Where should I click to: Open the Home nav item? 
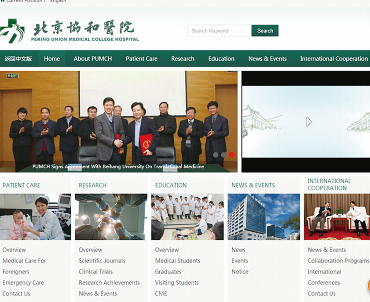(x=52, y=59)
